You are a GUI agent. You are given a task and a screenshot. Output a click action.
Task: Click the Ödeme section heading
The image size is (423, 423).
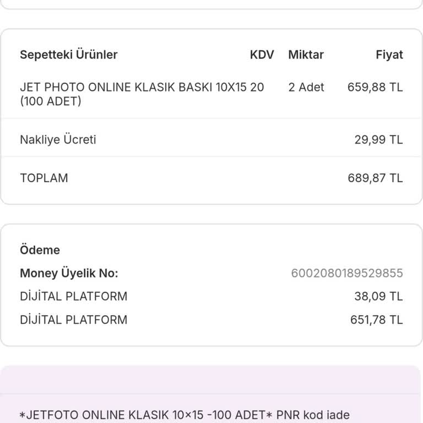pos(40,250)
